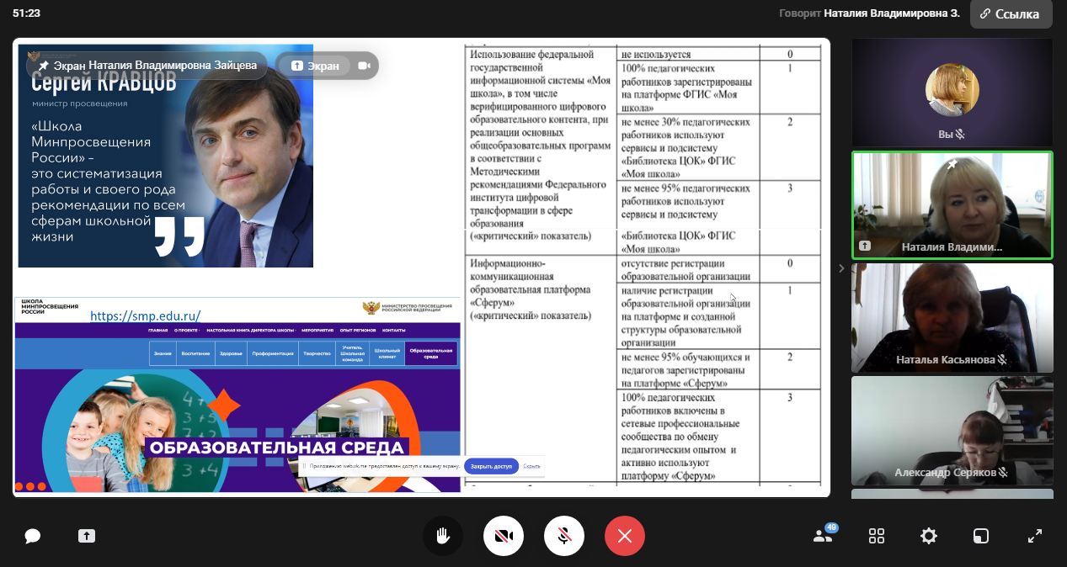This screenshot has width=1067, height=567.
Task: Click the Школа Минпросвещения России logo
Action: coord(49,307)
